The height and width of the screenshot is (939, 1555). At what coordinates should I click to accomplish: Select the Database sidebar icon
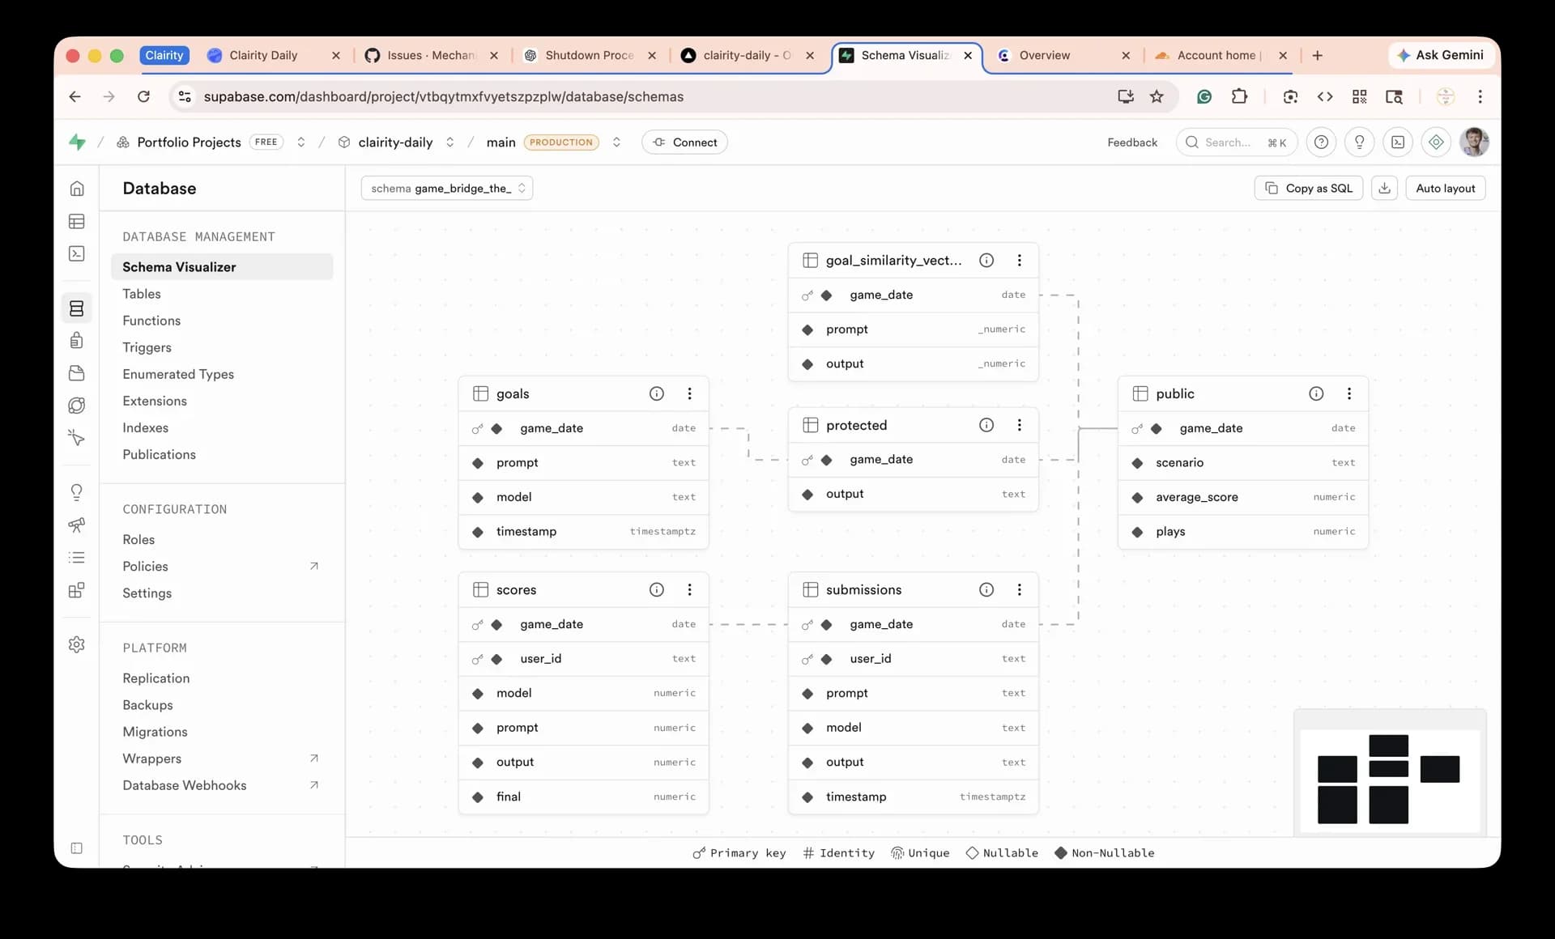point(77,308)
